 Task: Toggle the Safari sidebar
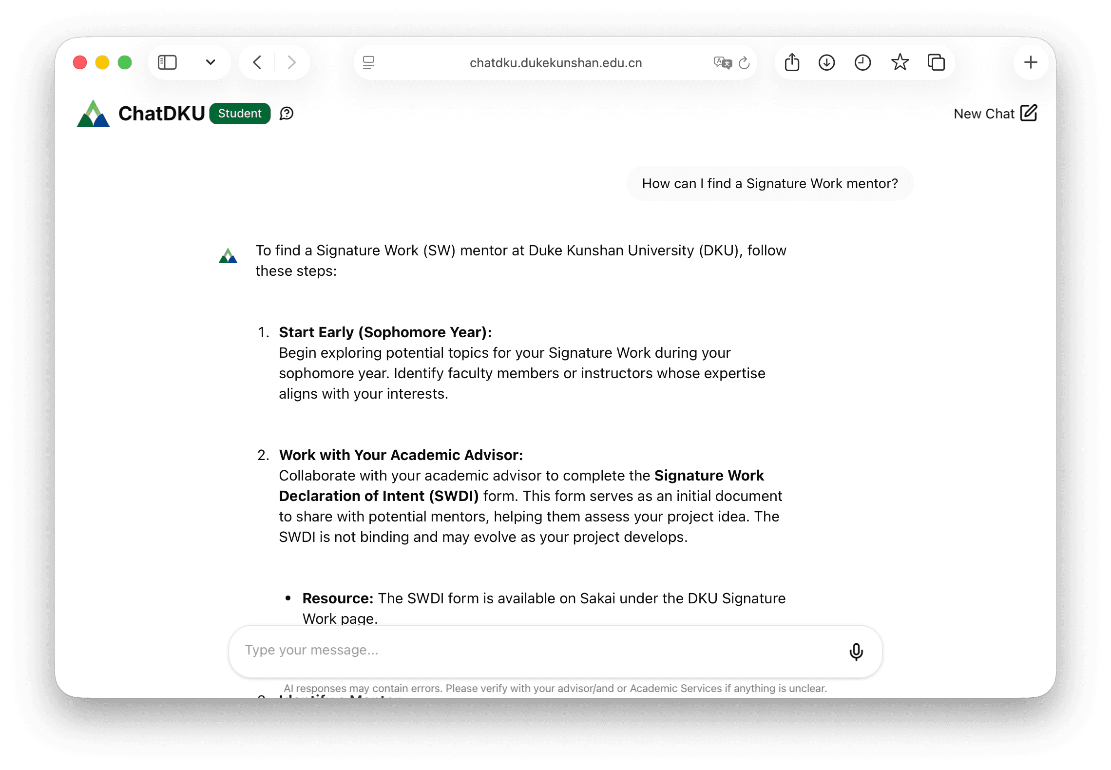(167, 62)
